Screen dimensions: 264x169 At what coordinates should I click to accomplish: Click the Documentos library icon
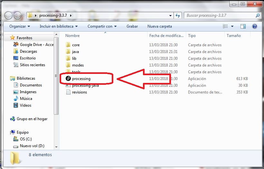click(16, 85)
